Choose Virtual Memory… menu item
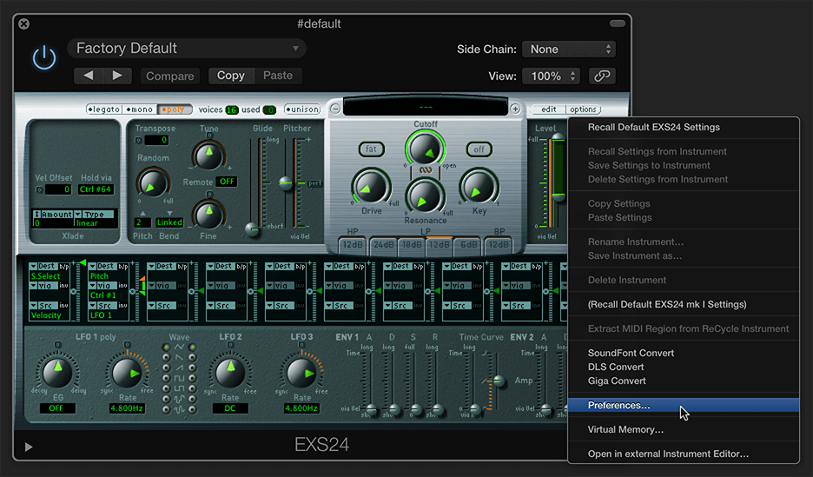Screen dimensions: 813x477 click(x=684, y=429)
